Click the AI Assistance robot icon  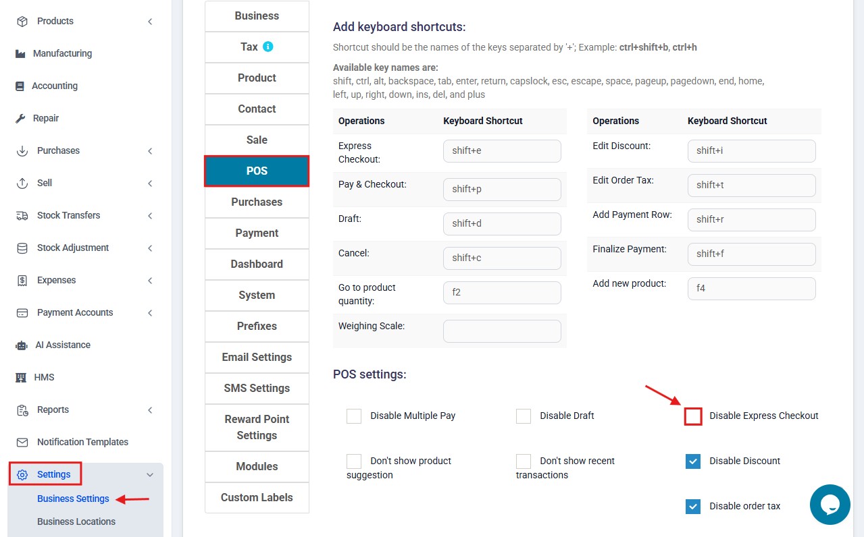tap(22, 345)
